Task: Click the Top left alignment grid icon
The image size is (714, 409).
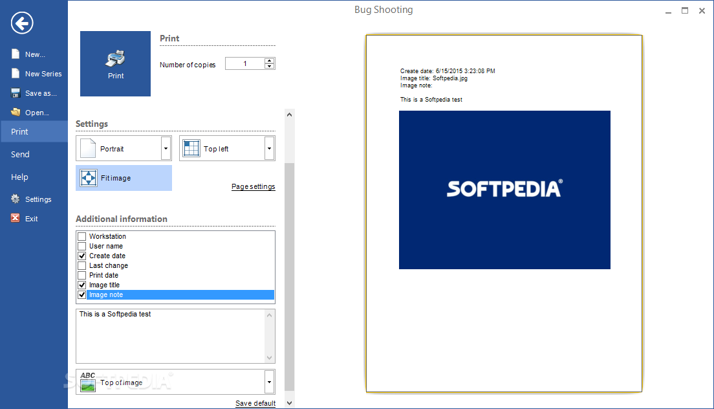Action: (191, 148)
